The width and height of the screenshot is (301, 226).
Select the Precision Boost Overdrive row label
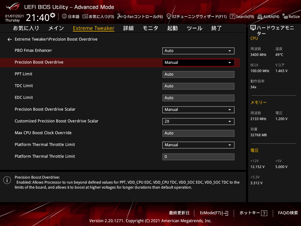click(x=39, y=62)
